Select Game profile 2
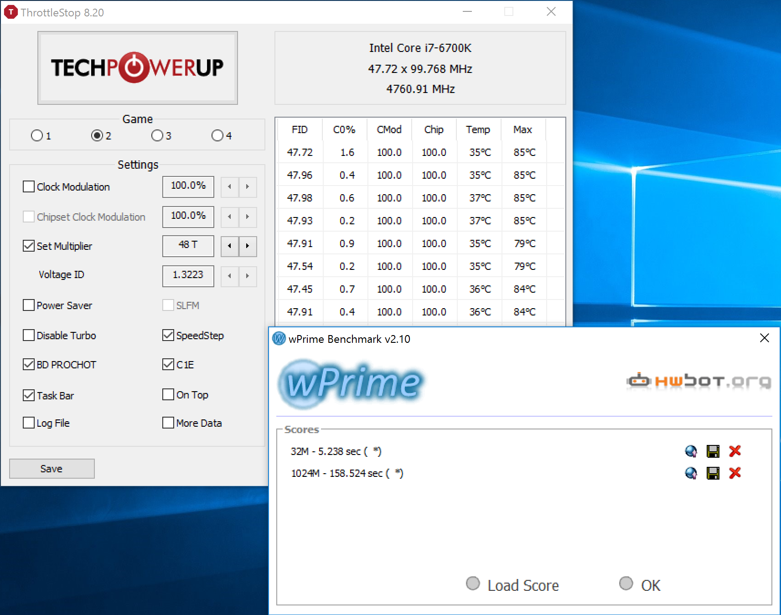781x615 pixels. coord(97,135)
